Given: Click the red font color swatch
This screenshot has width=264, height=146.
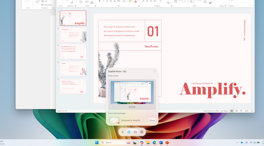Looking at the screenshot, I should (136, 1).
